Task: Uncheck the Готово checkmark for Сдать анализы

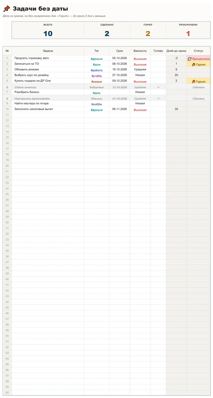Action: click(x=158, y=87)
